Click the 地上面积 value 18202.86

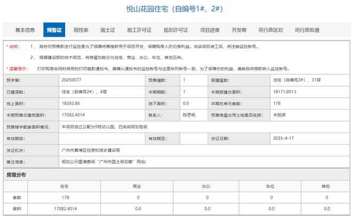click(71, 103)
